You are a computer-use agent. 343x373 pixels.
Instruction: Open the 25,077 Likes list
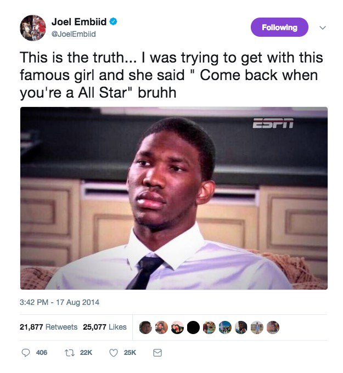(x=105, y=327)
